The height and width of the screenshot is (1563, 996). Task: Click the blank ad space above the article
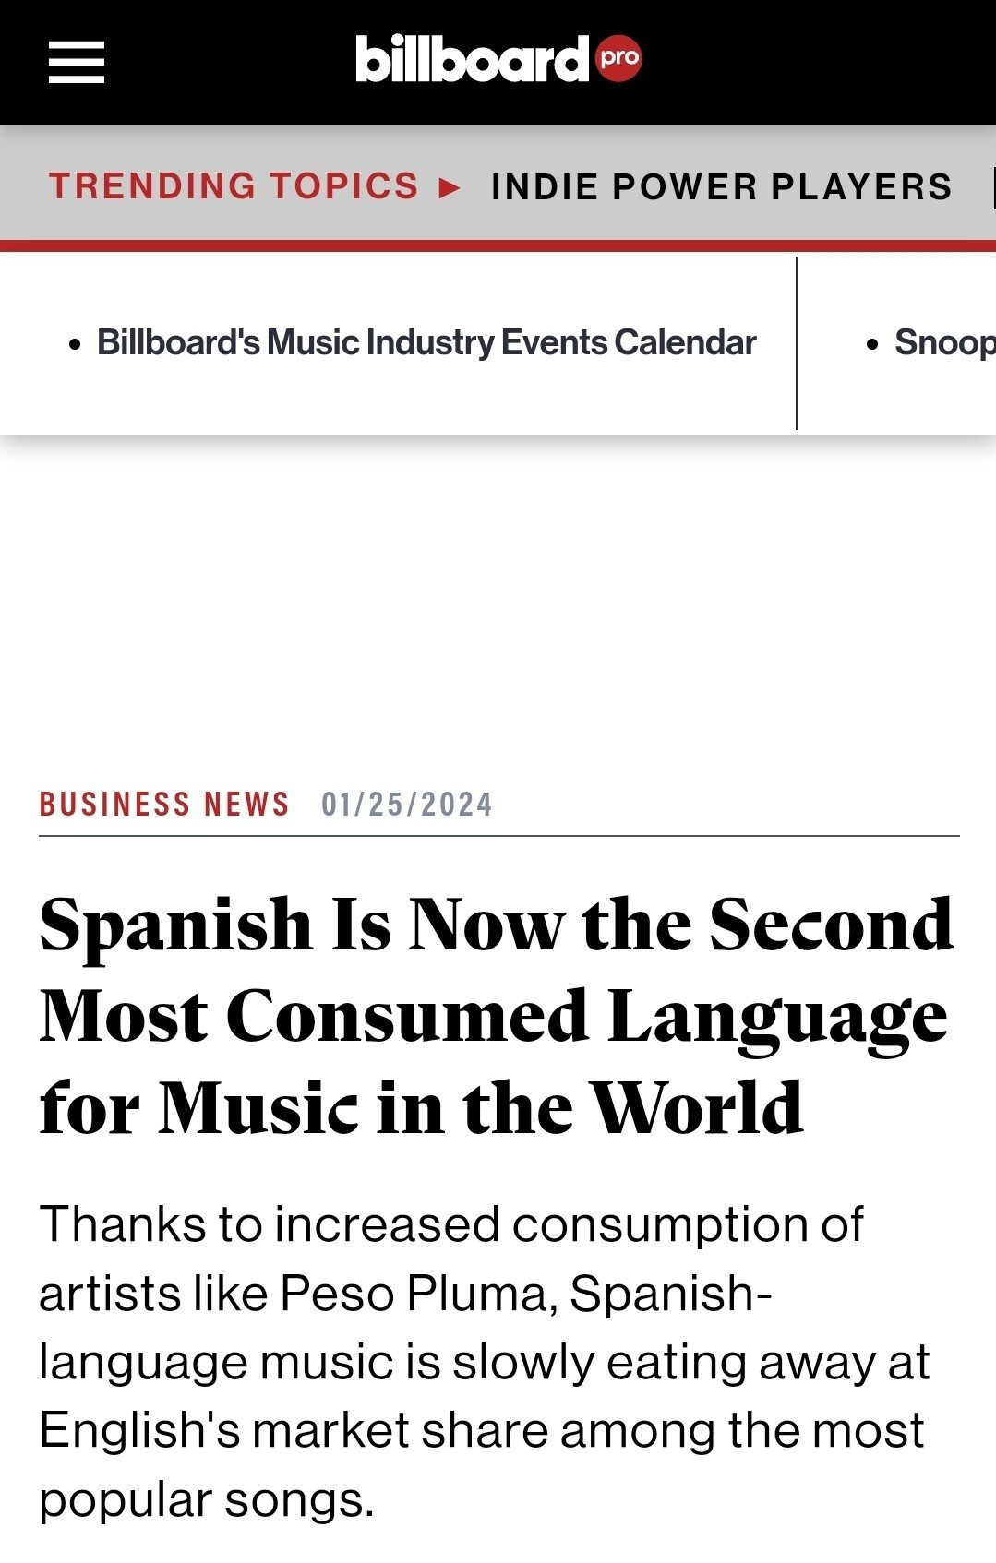498,609
